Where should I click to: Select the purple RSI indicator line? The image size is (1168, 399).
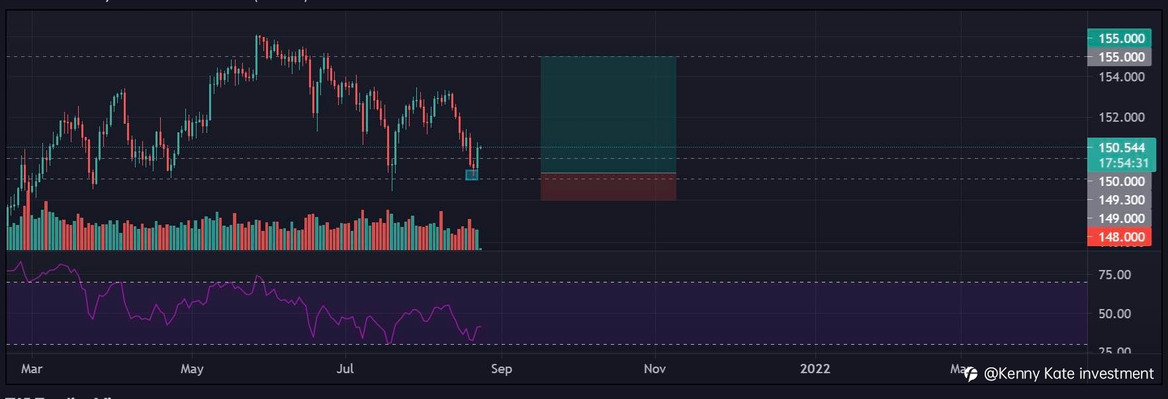244,302
